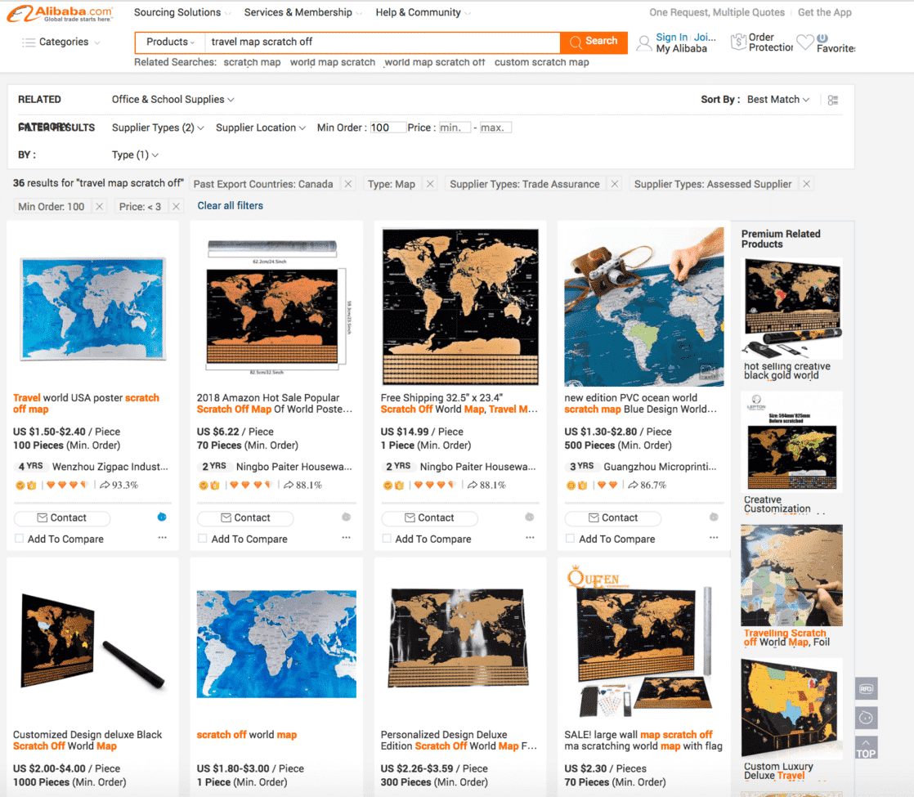Click the Price min. input field
Viewport: 914px width, 797px height.
[x=454, y=127]
